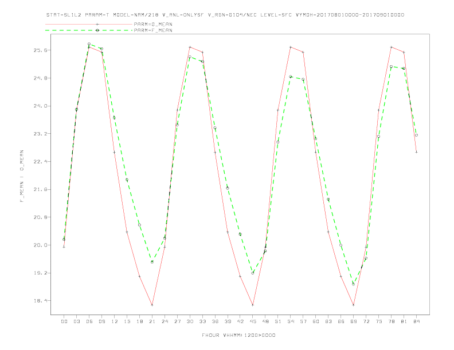Viewport: 454px width, 350px height.
Task: Click x-axis tick label 39
Action: pos(228,321)
